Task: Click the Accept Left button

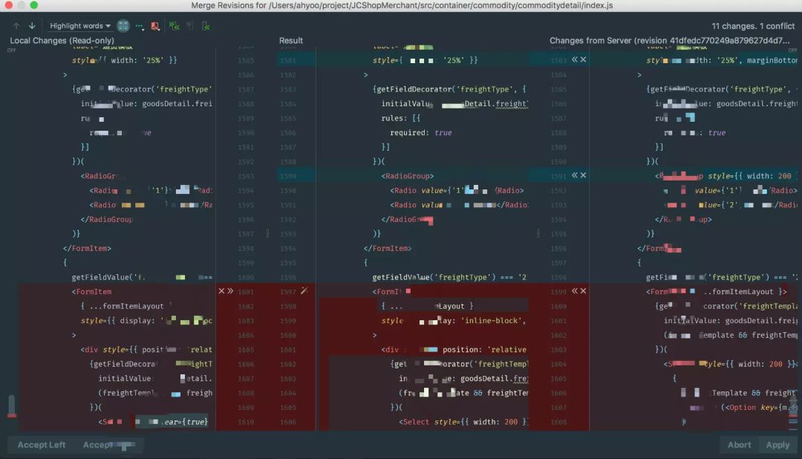Action: pyautogui.click(x=42, y=445)
